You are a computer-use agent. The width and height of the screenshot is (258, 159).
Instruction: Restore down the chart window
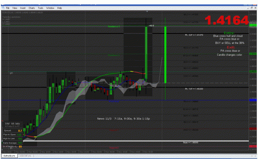(251, 8)
